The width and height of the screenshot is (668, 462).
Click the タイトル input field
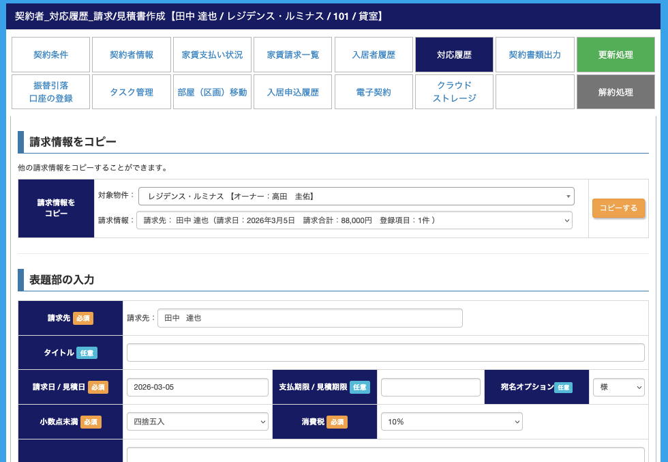[x=385, y=353]
